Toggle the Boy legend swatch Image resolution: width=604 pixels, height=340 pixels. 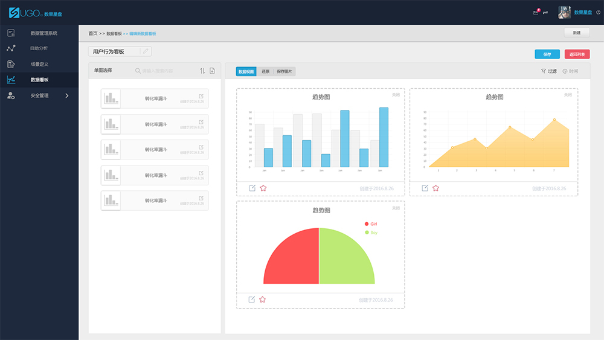click(367, 232)
